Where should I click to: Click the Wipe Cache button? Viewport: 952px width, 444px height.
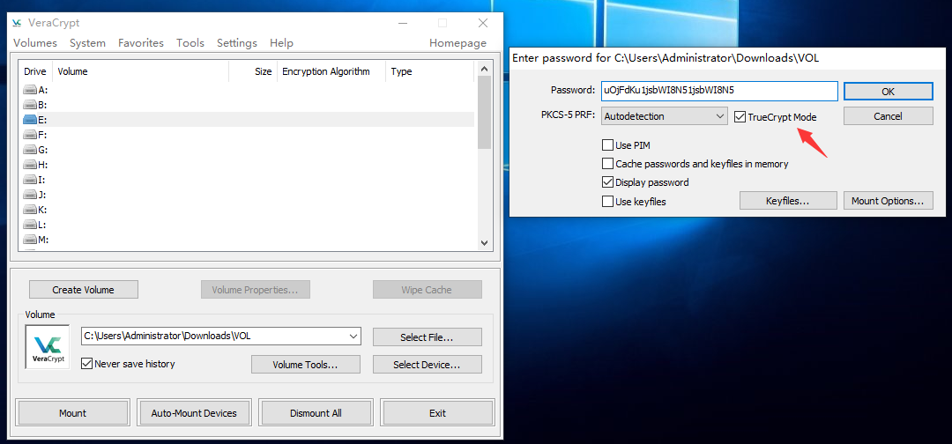coord(427,289)
